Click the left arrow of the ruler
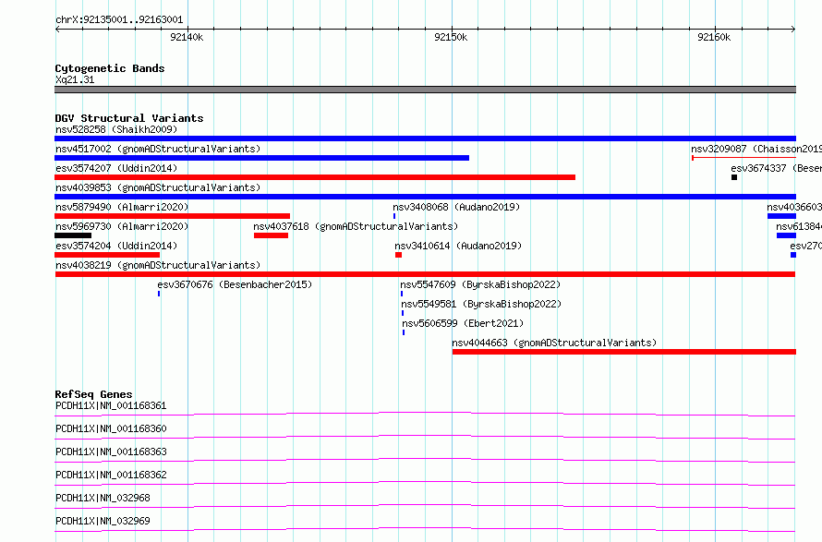The image size is (822, 542). pos(57,30)
